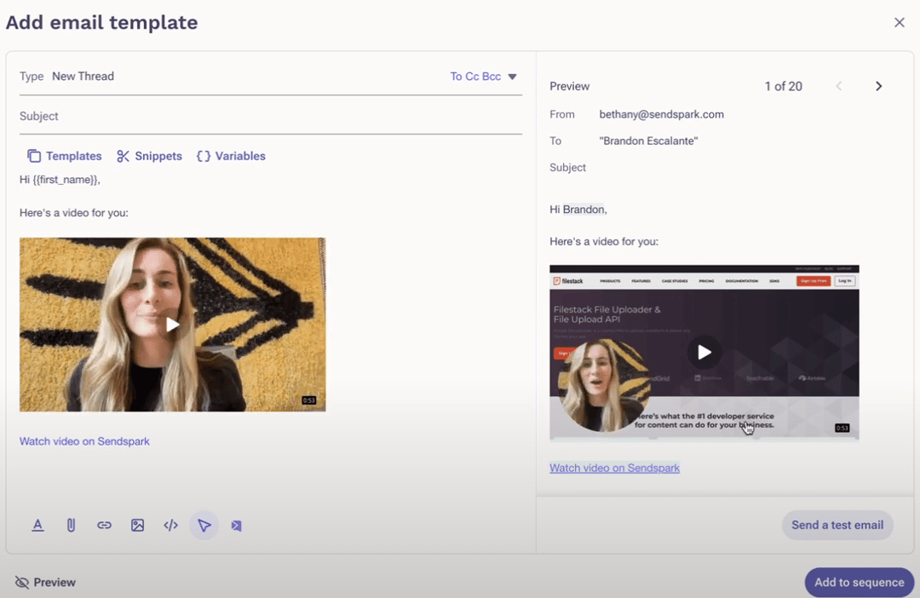Open HTML code editor icon
Viewport: 920px width, 598px height.
click(170, 526)
